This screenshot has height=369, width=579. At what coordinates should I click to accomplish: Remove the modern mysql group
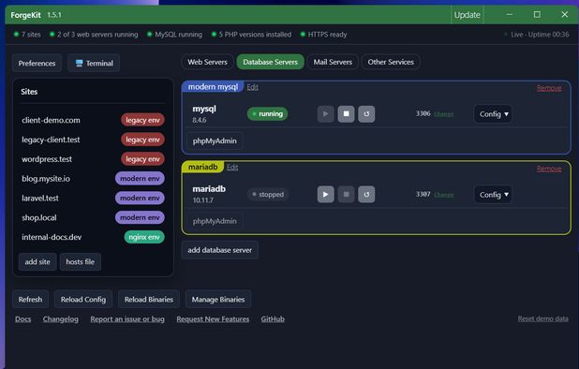[x=549, y=88]
